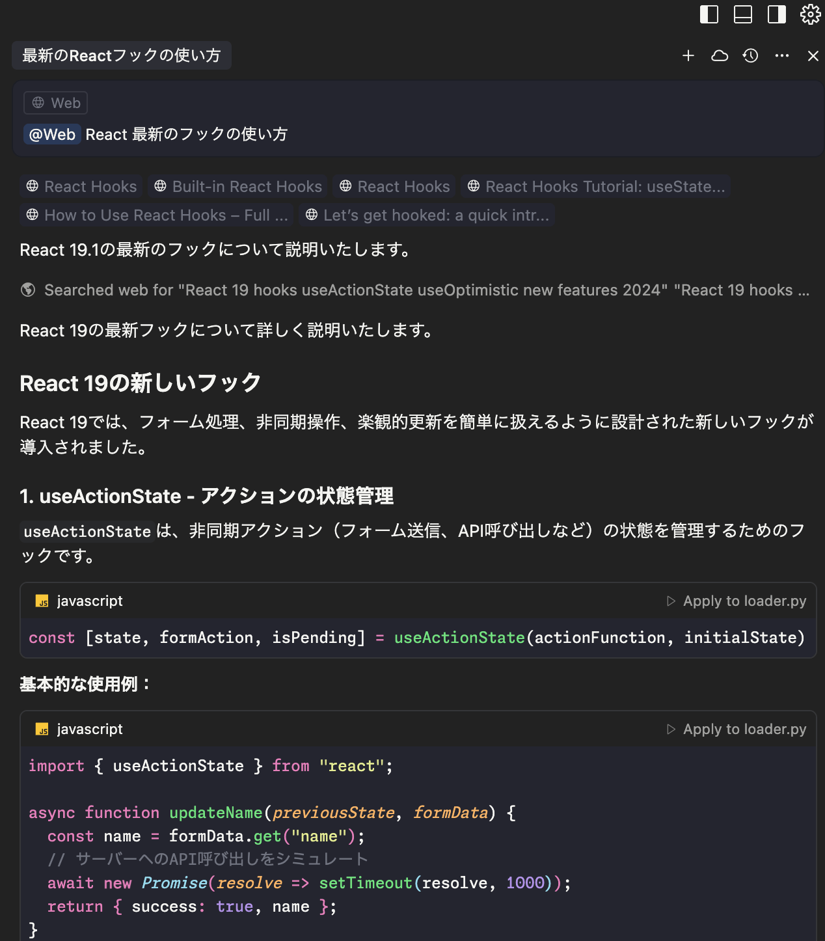Open React Hooks Tutorial: useState source link
The image size is (825, 941).
coord(596,187)
